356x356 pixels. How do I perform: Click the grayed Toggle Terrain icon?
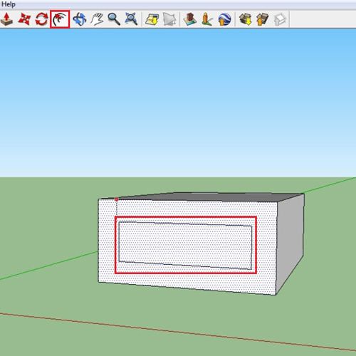coord(169,19)
